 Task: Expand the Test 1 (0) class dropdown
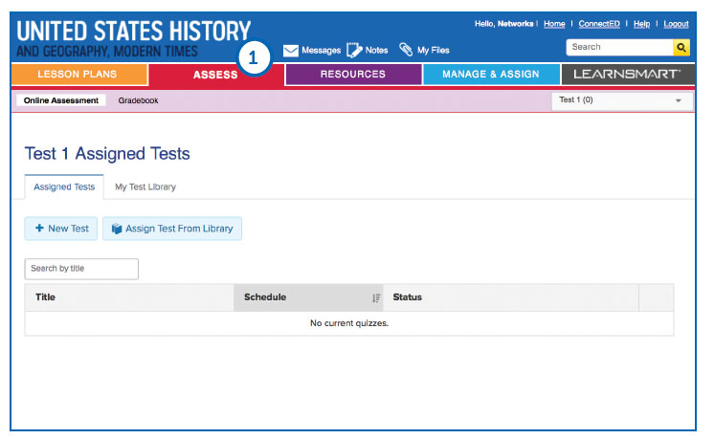pos(622,100)
